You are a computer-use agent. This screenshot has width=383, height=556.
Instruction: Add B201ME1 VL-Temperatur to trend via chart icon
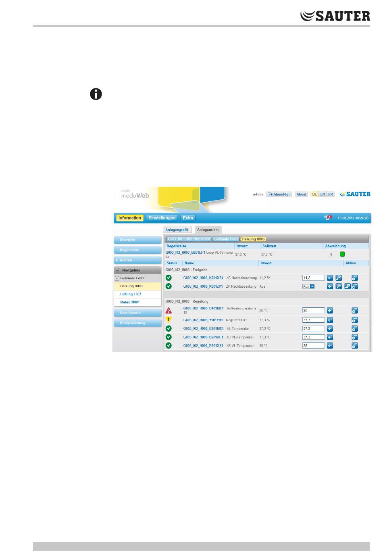355,328
